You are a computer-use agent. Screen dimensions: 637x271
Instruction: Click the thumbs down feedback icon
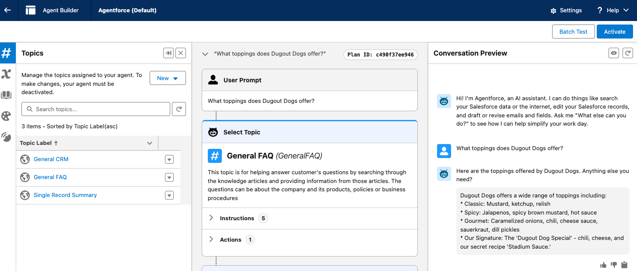(x=614, y=264)
